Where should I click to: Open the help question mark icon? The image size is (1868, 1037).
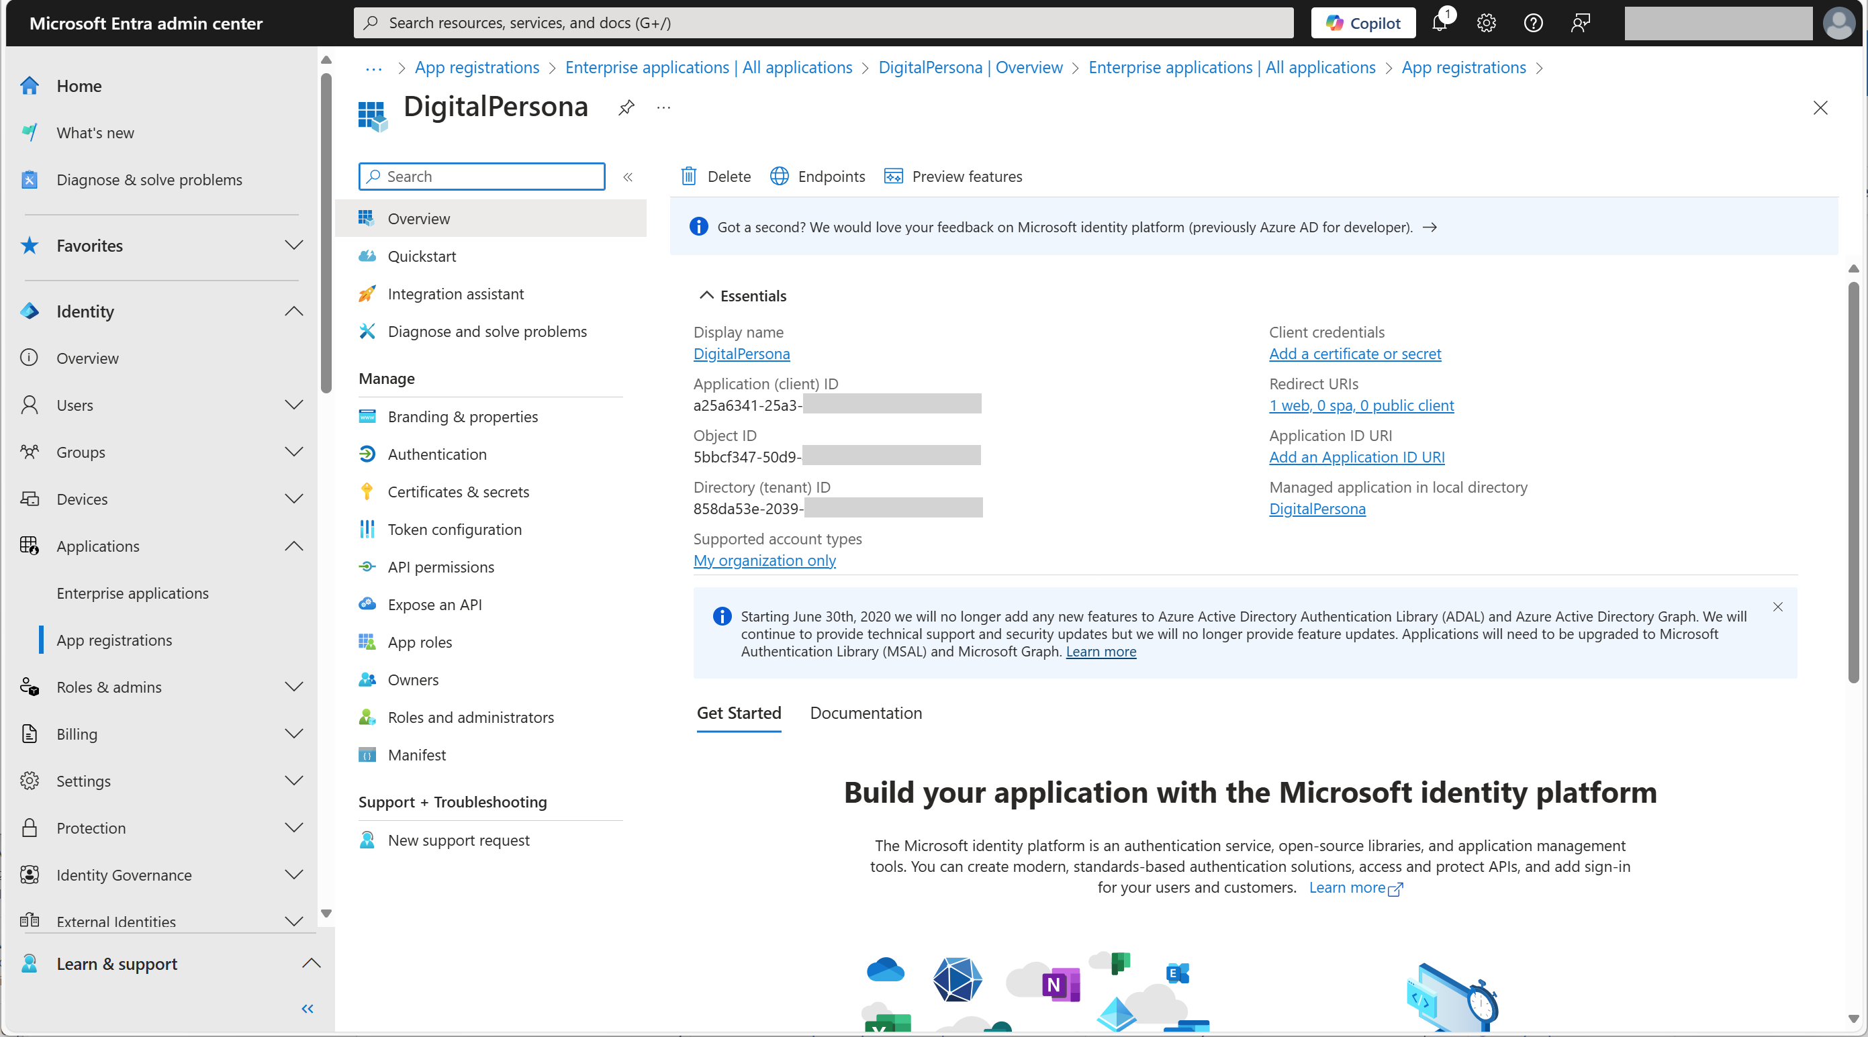[1533, 23]
